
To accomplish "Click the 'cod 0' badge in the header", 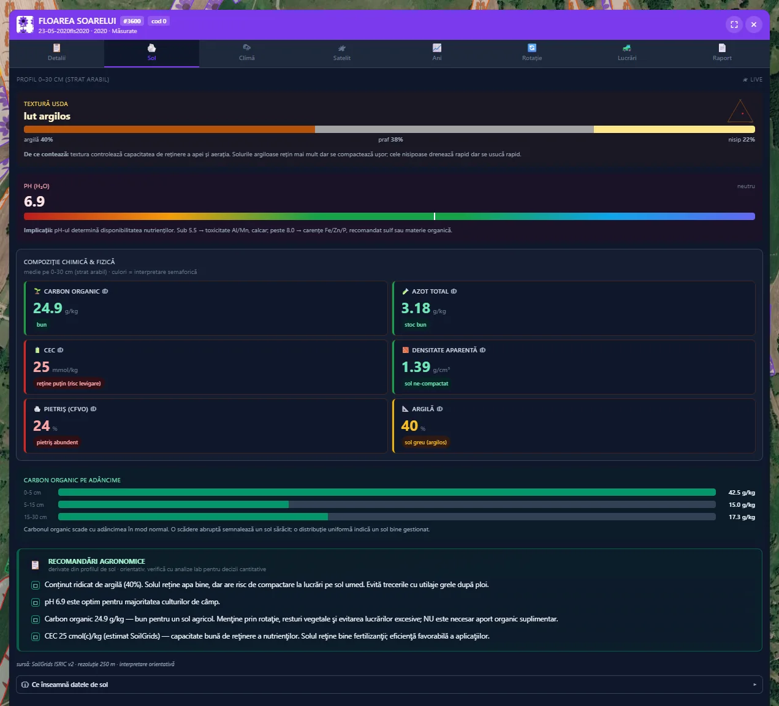I will point(159,21).
